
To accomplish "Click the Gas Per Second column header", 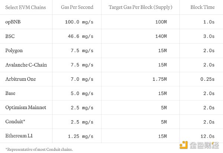I will 77,7.
